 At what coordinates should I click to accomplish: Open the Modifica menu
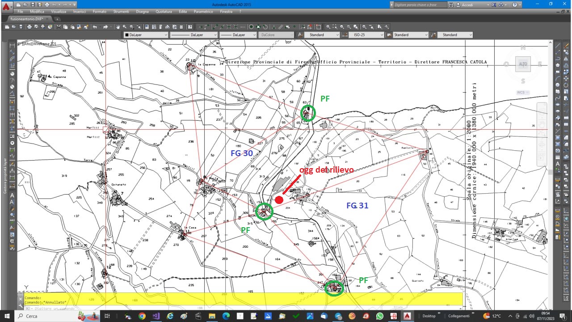(37, 12)
